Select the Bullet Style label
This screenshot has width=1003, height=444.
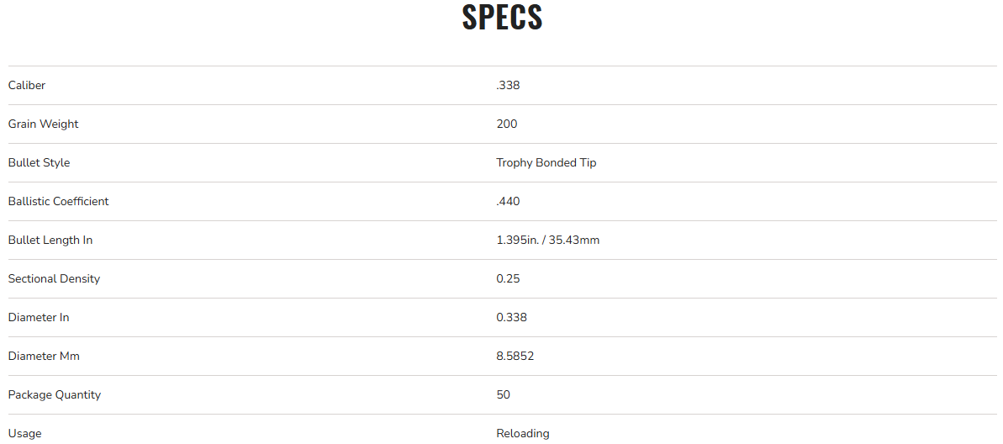pyautogui.click(x=39, y=162)
